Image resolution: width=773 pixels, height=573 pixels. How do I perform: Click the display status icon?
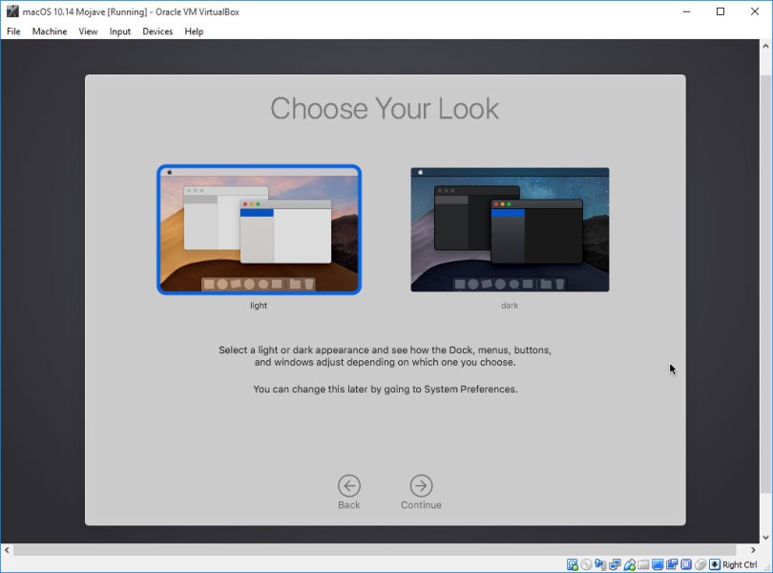pos(658,564)
